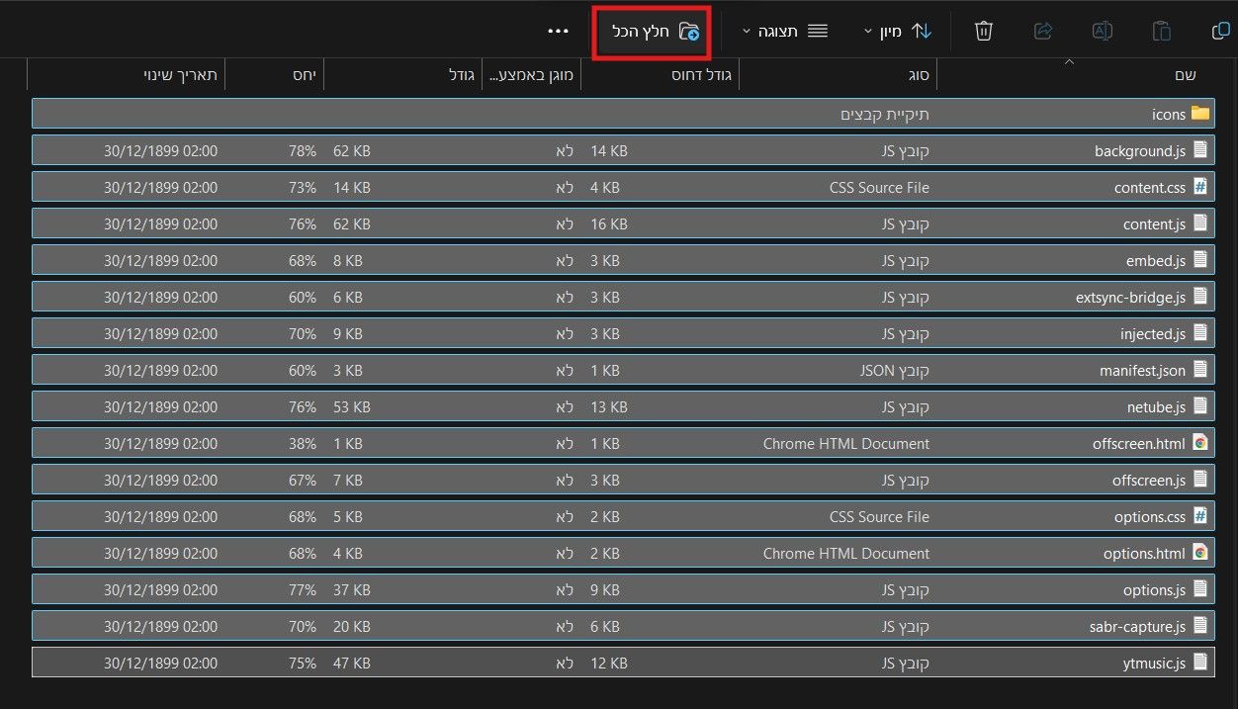Select the offscreen.js file icon
The height and width of the screenshot is (709, 1238).
pyautogui.click(x=1200, y=480)
